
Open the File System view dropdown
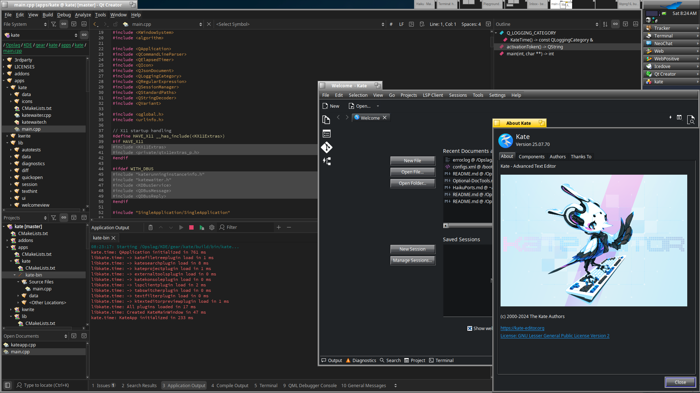click(x=25, y=24)
